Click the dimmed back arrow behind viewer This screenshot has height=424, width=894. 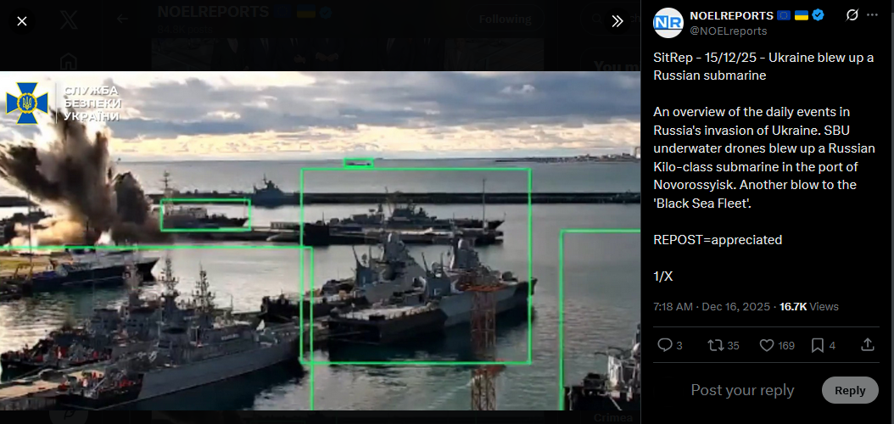click(x=122, y=19)
